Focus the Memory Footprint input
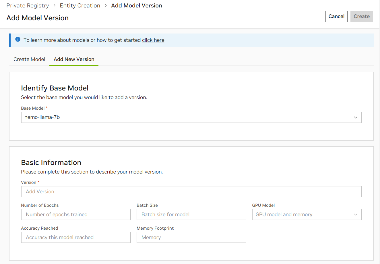Screen dimensions: 380x264 (191, 237)
